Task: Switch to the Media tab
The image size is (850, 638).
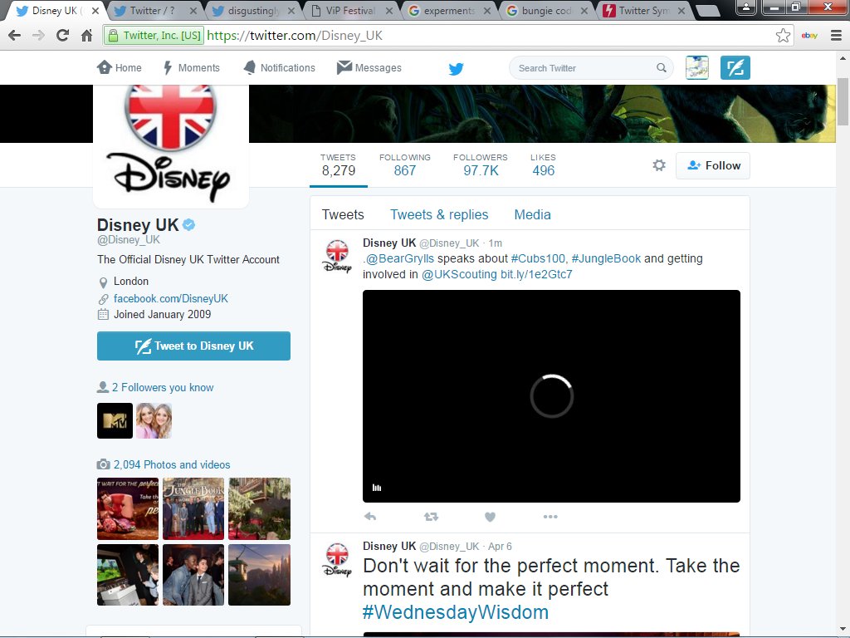Action: [x=532, y=214]
